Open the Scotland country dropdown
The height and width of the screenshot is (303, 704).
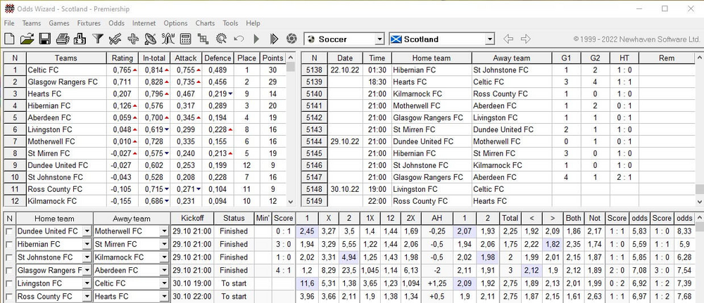click(489, 39)
